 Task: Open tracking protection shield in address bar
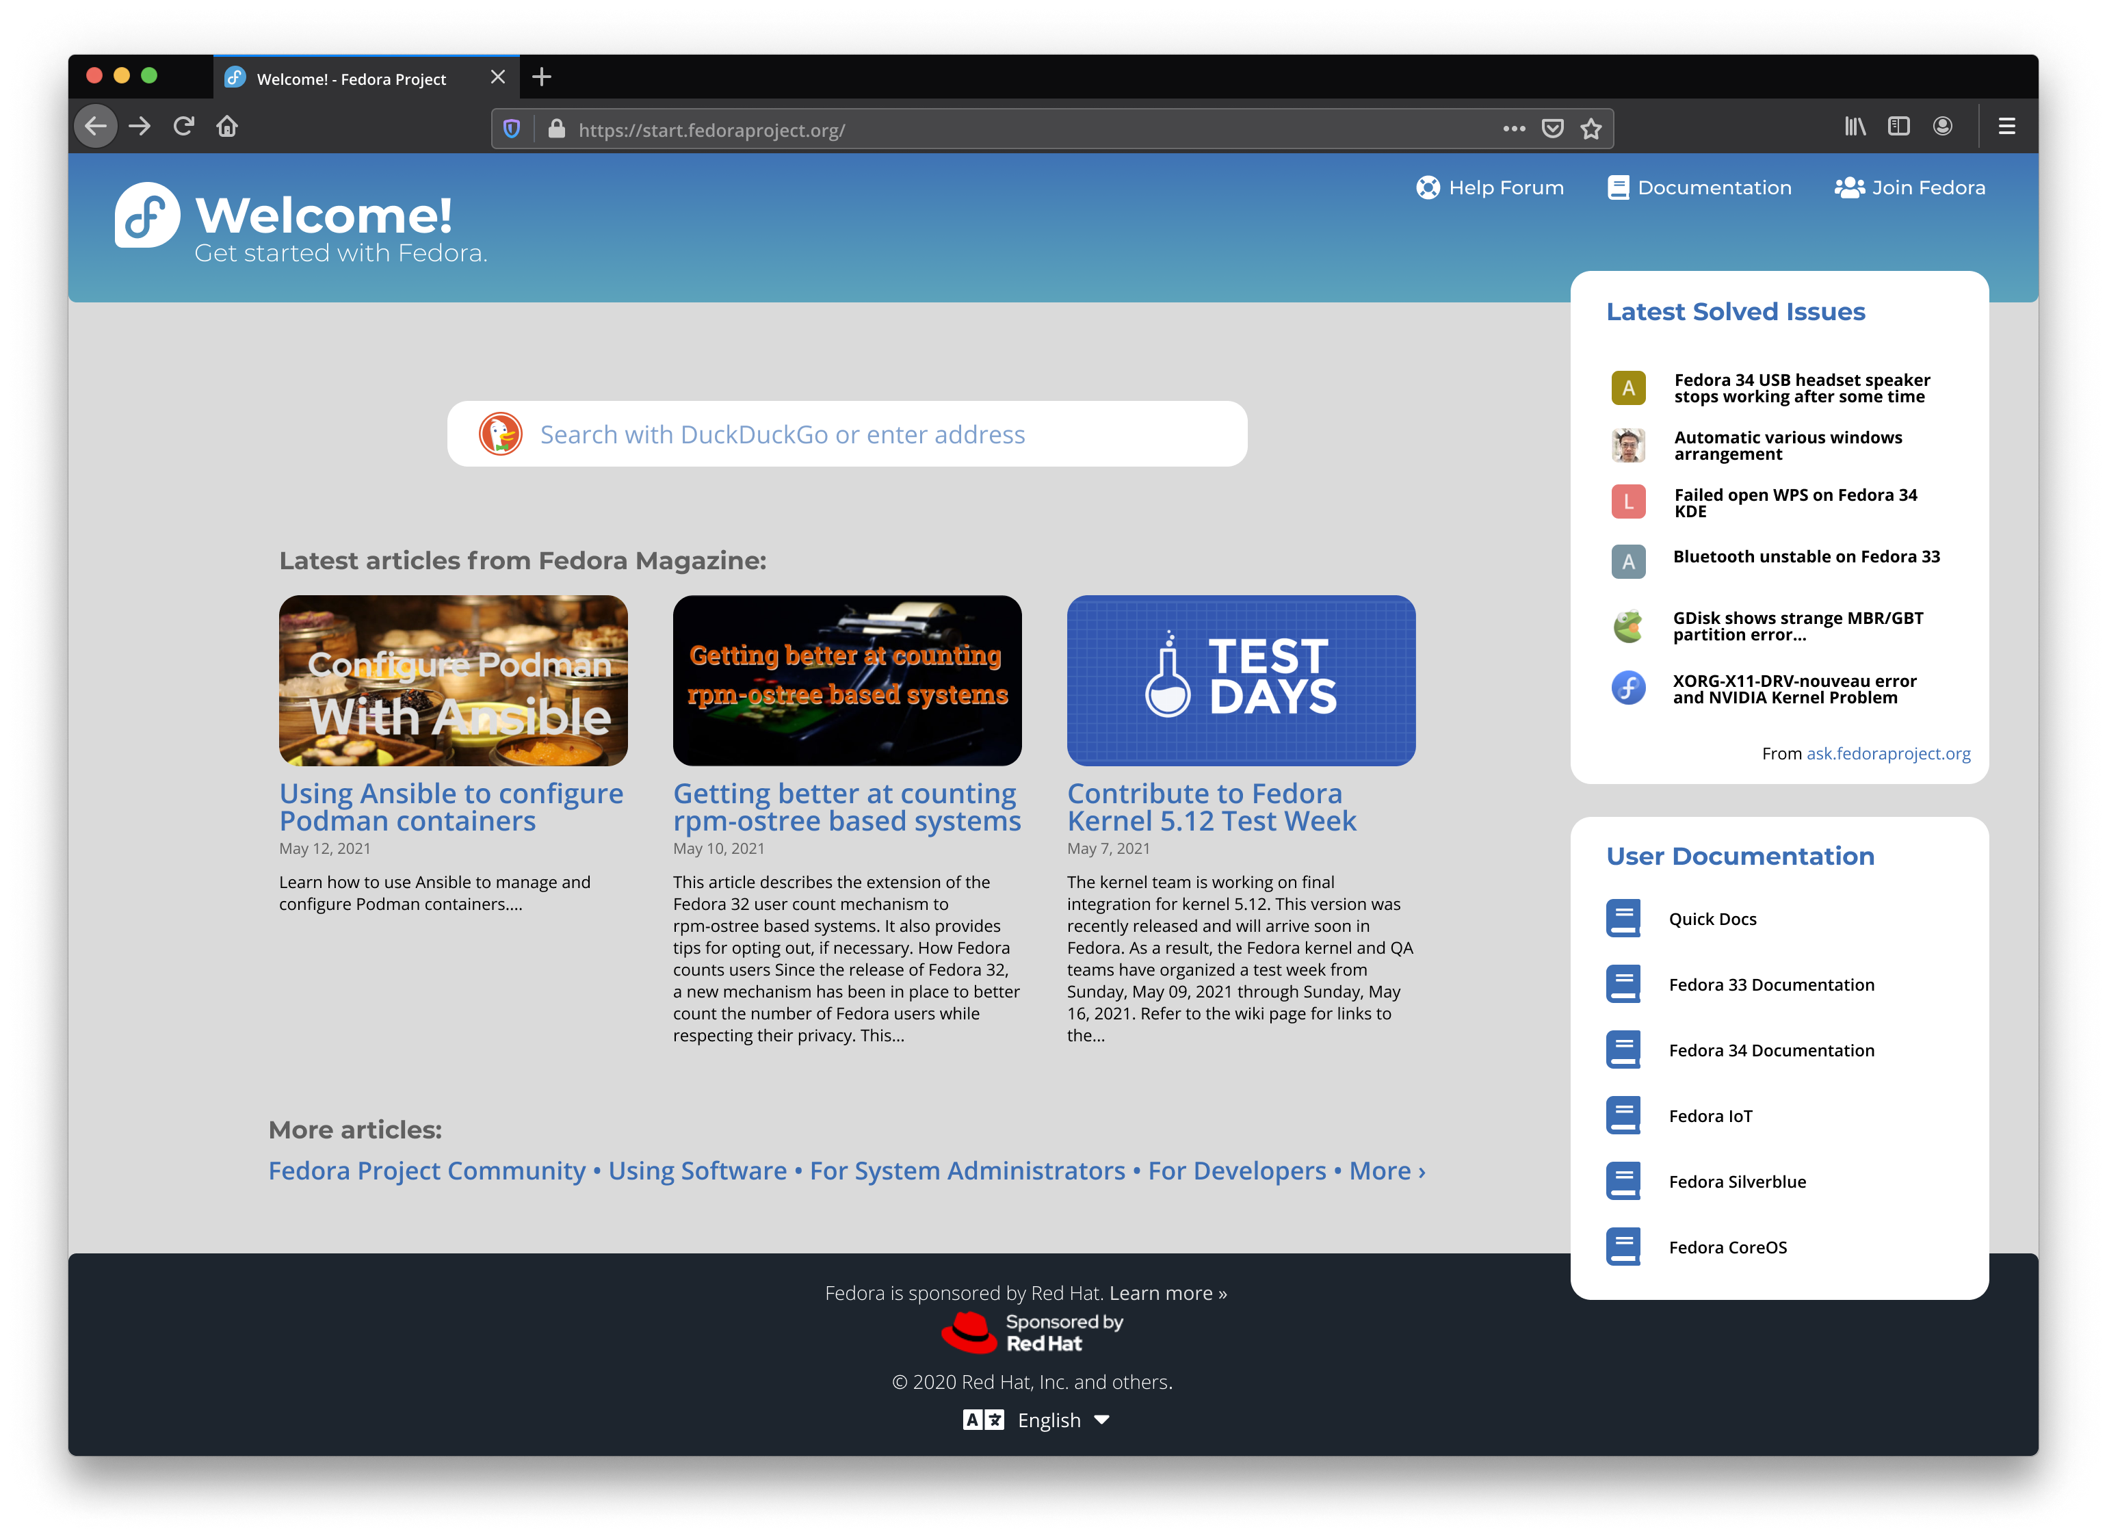(x=512, y=129)
